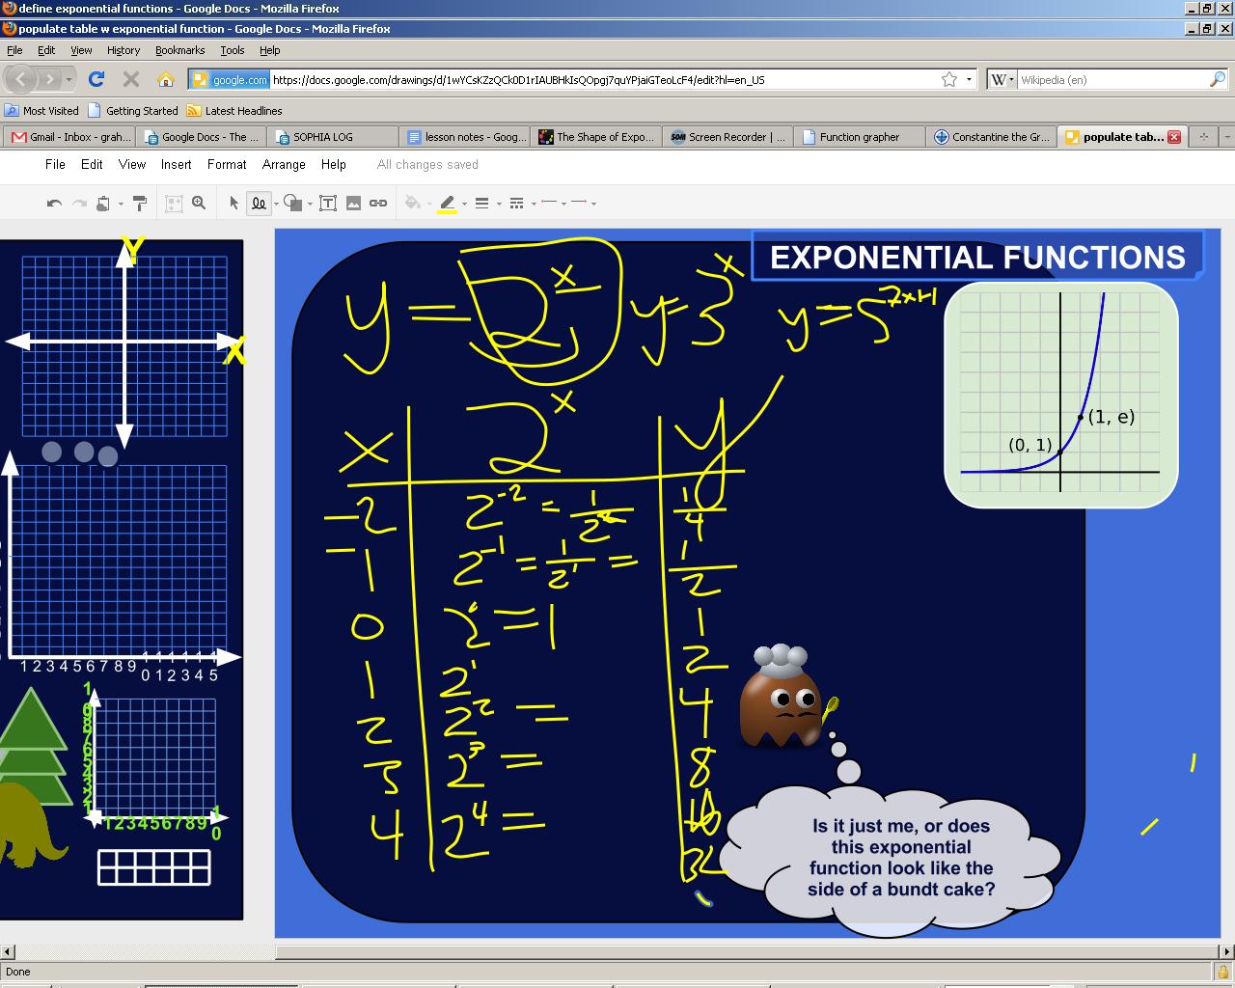
Task: Open the Insert menu
Action: (176, 164)
